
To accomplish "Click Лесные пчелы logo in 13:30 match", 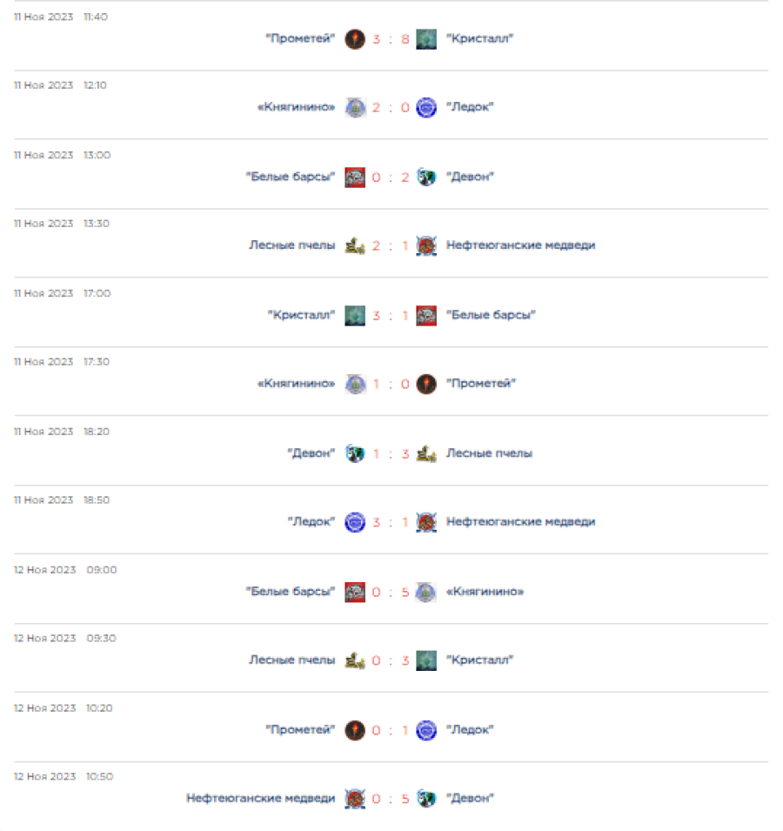I will [x=354, y=246].
